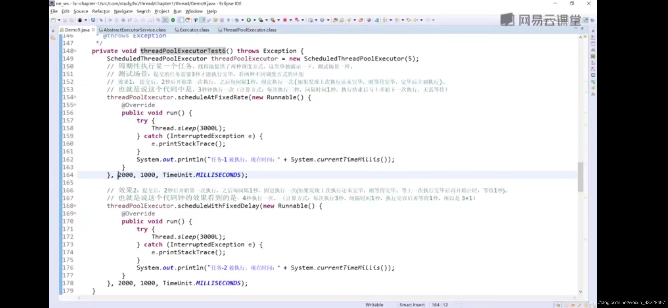Image resolution: width=668 pixels, height=308 pixels.
Task: Open the Help menu
Action: coord(212,11)
